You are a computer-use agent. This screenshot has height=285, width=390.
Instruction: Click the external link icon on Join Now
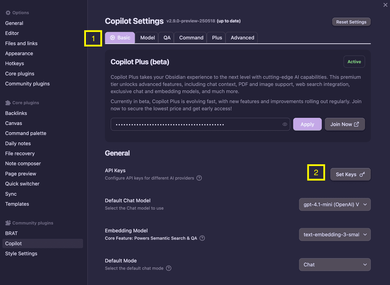point(356,124)
